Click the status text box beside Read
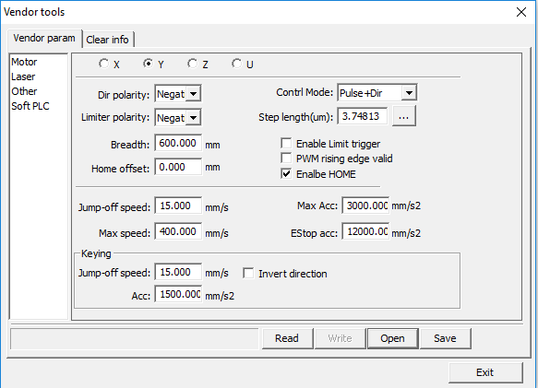The height and width of the screenshot is (388, 538). click(134, 339)
